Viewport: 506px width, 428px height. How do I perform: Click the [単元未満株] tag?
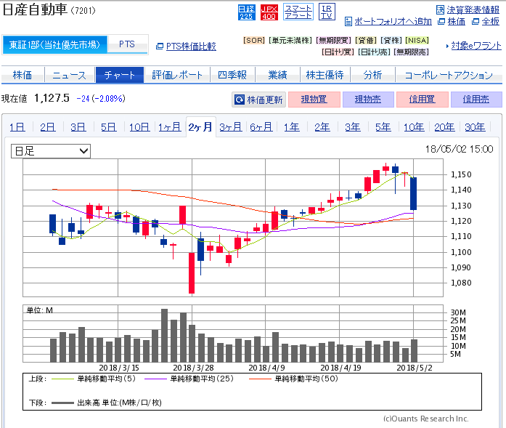click(x=291, y=41)
